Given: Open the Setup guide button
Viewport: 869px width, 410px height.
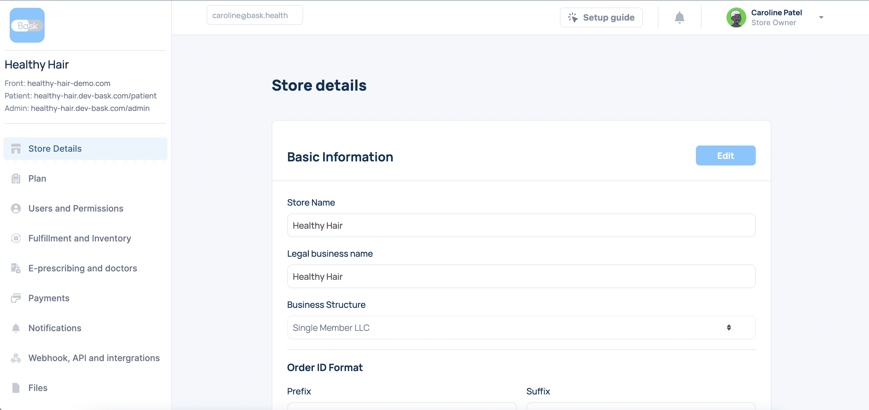Looking at the screenshot, I should click(601, 17).
